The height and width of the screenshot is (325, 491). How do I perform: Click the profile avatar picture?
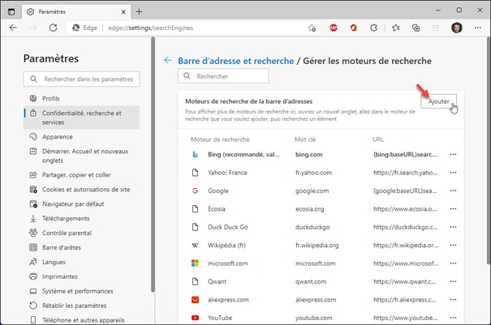pyautogui.click(x=456, y=27)
